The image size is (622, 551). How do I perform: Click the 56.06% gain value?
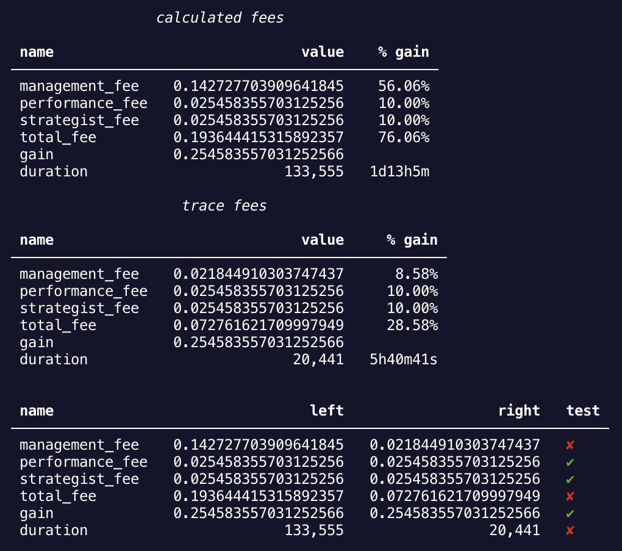point(404,86)
